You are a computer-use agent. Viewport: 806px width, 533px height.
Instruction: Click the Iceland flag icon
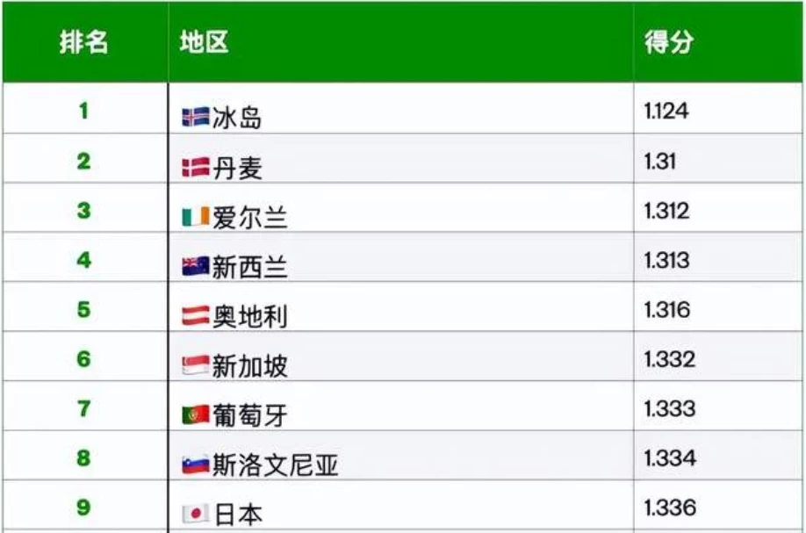tap(196, 117)
